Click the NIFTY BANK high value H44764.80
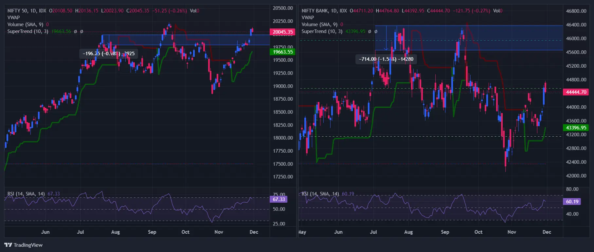 pos(387,11)
